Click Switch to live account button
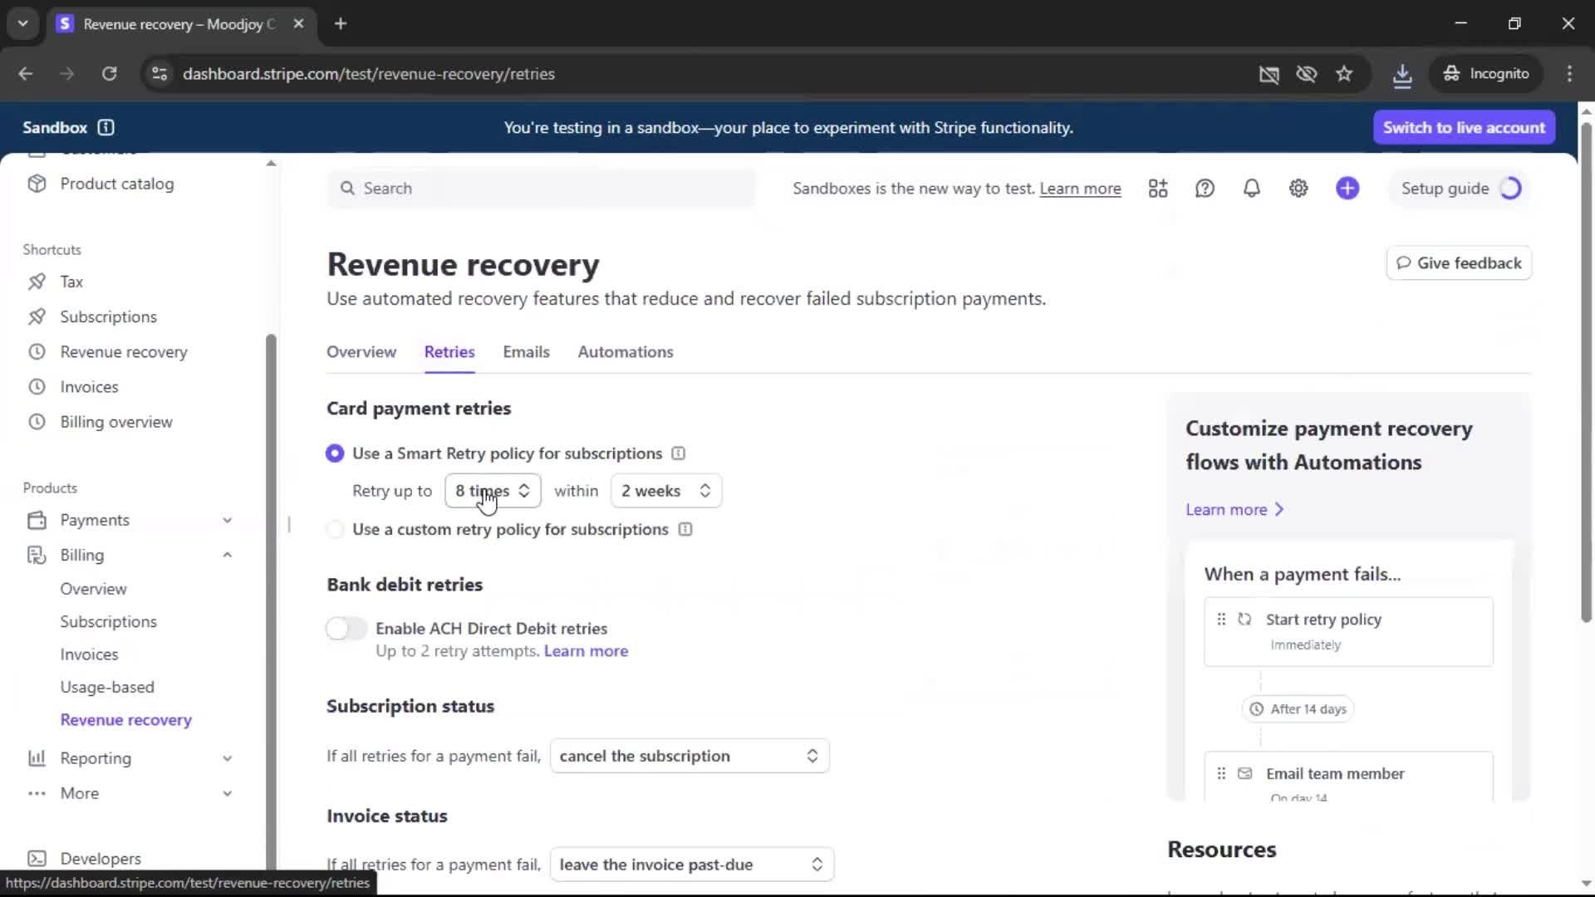The width and height of the screenshot is (1595, 897). [x=1464, y=128]
